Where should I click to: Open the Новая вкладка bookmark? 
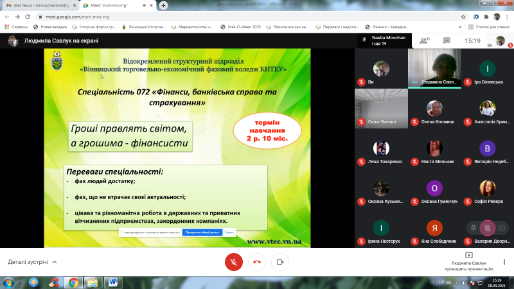click(x=50, y=27)
